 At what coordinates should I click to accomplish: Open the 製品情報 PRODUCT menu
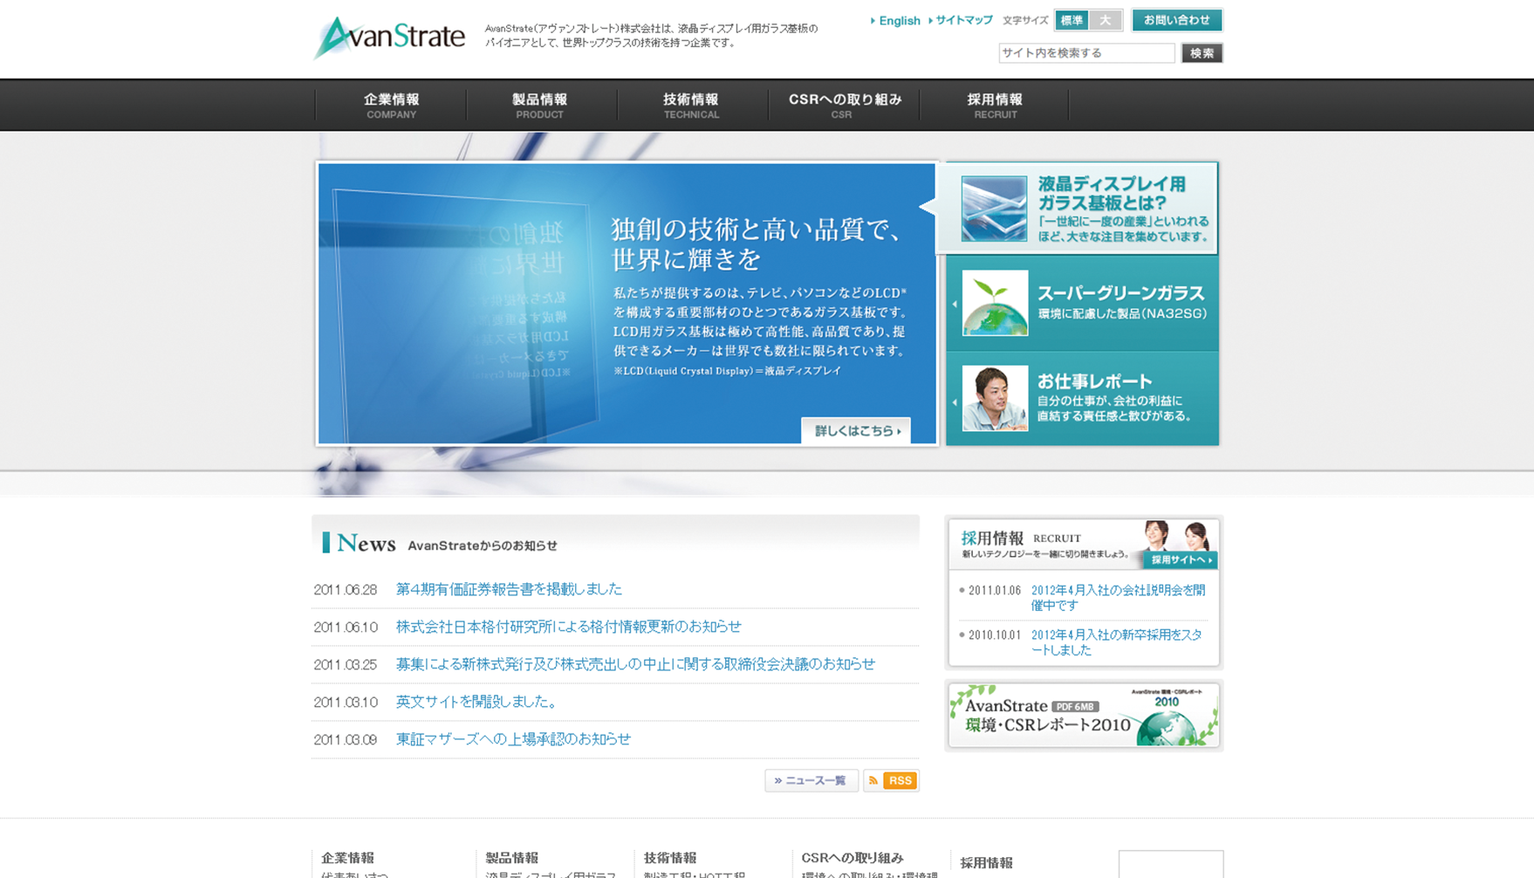click(x=540, y=106)
